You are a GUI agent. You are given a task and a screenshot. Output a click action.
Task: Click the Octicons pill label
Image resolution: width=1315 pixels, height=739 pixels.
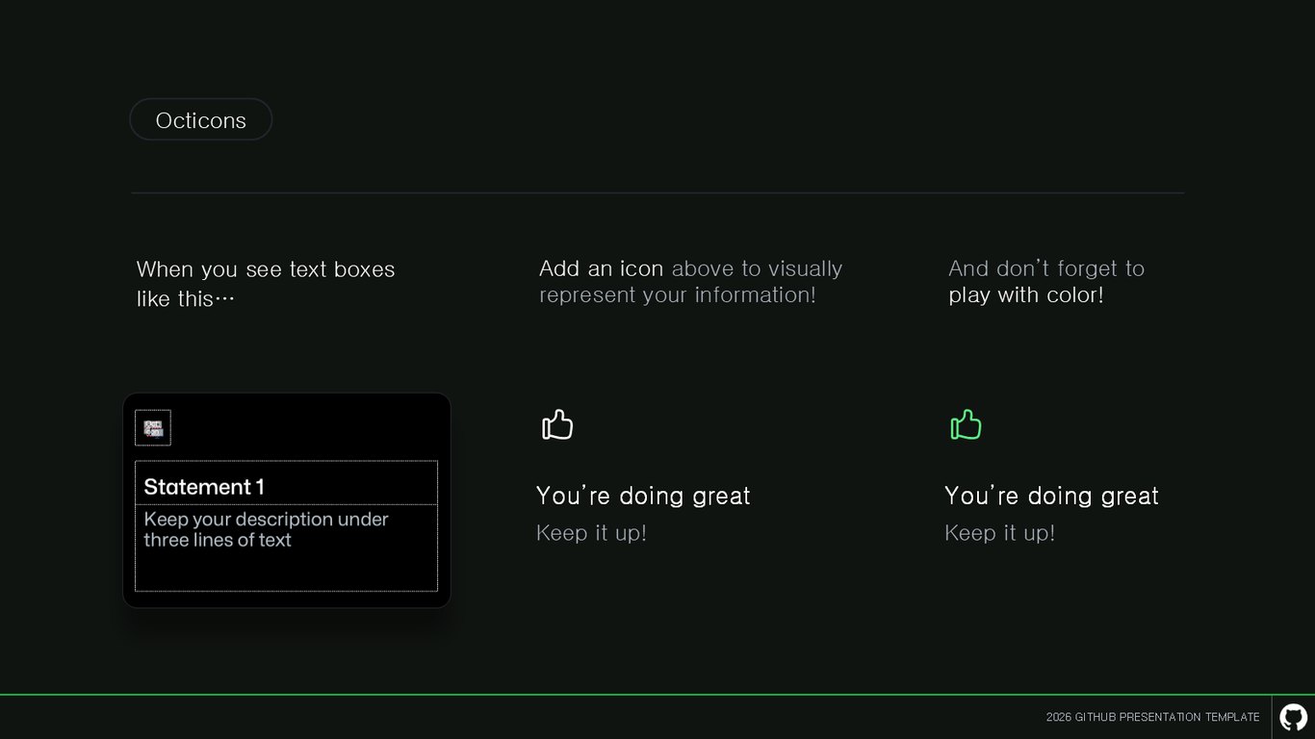tap(201, 120)
